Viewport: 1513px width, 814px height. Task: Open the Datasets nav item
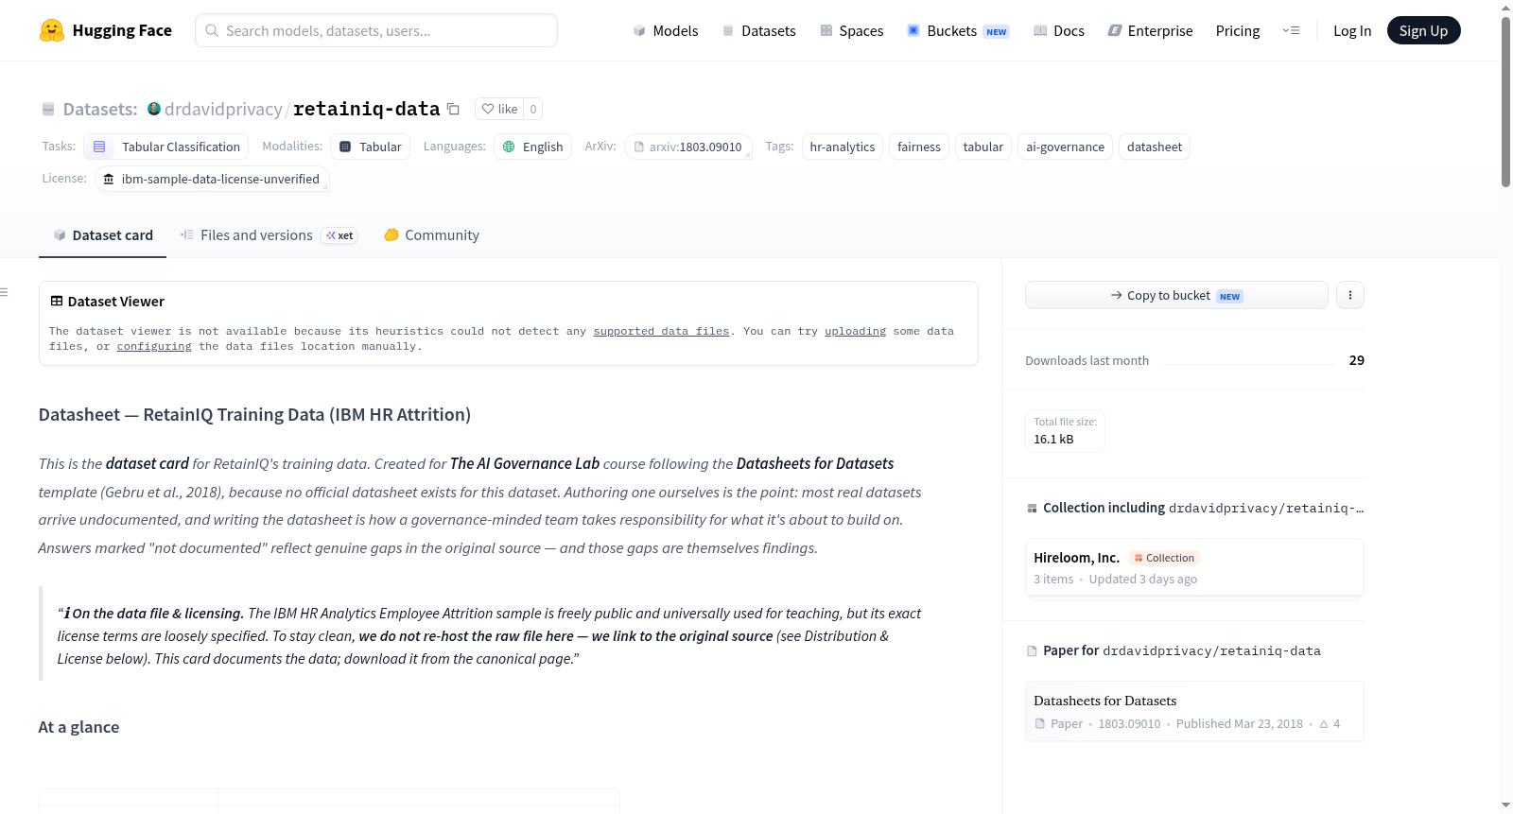coord(759,30)
